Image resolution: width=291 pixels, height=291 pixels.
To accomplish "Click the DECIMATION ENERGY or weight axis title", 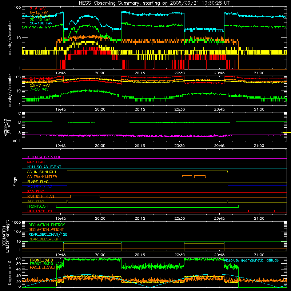I will tap(5, 236).
